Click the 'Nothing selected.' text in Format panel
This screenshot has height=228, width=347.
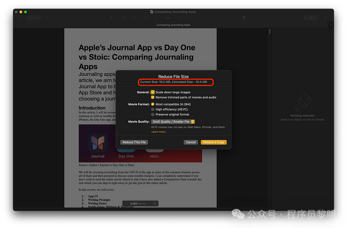[302, 115]
